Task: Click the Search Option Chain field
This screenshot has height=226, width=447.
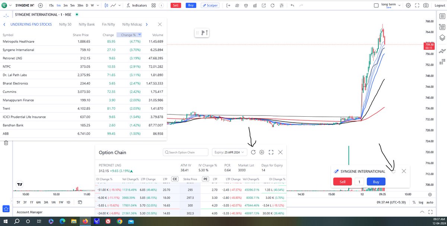Action: [186, 152]
